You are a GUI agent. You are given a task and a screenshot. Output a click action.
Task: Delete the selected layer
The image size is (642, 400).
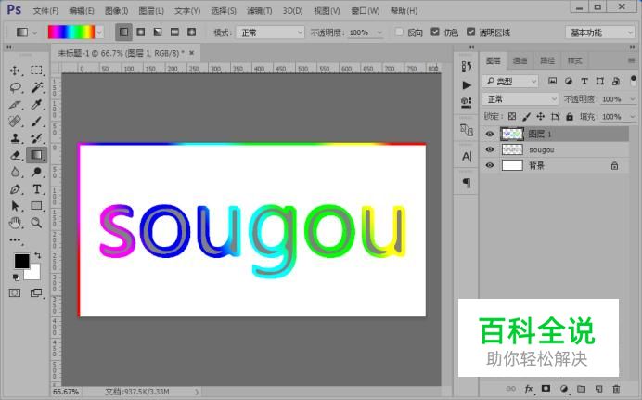616,389
